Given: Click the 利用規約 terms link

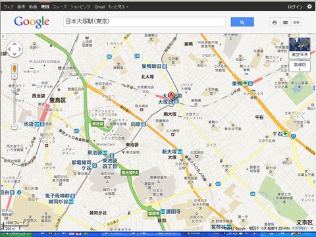Looking at the screenshot, I should [300, 228].
